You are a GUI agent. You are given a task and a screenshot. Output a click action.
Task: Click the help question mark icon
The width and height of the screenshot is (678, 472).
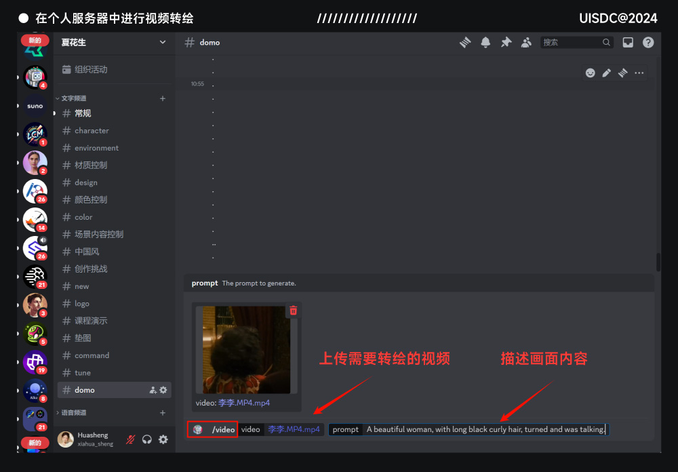click(x=648, y=42)
